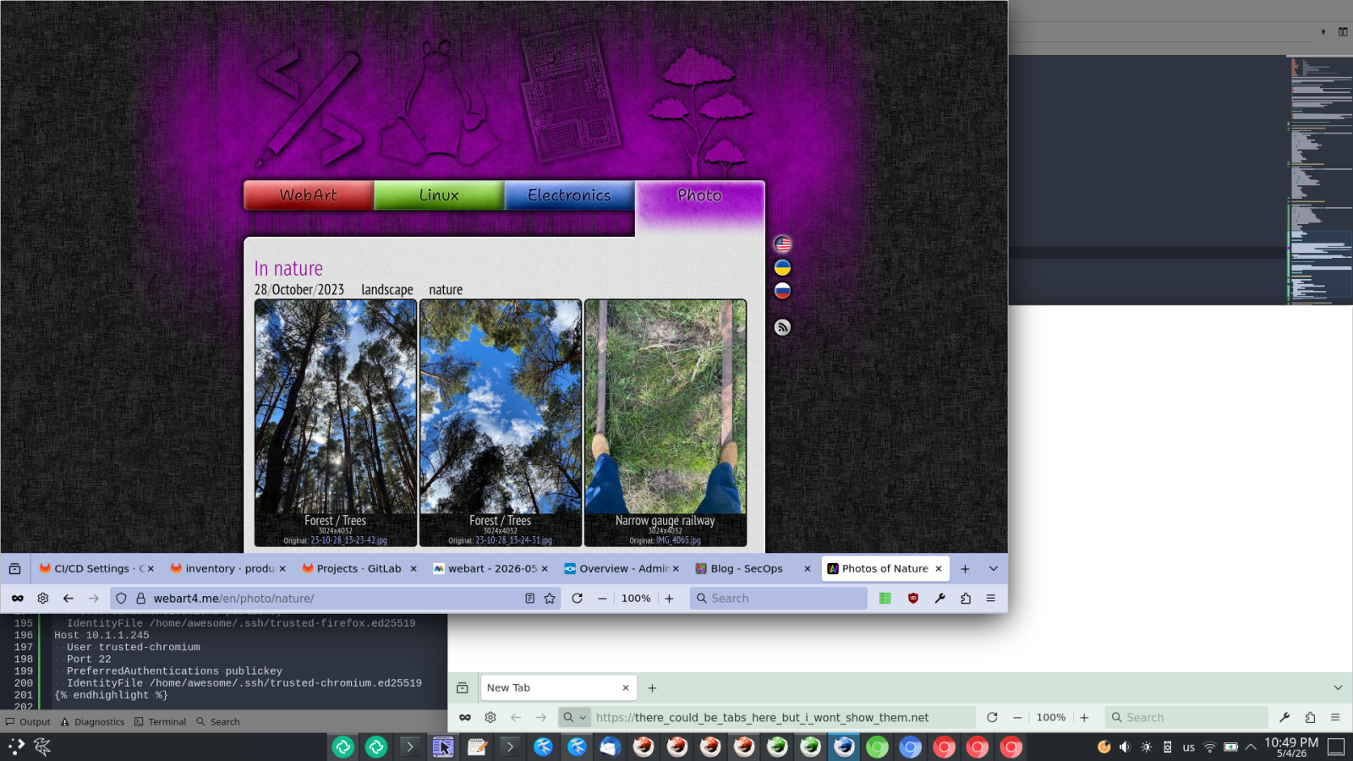Toggle the Output panel in the editor status bar
The height and width of the screenshot is (761, 1353).
click(28, 722)
